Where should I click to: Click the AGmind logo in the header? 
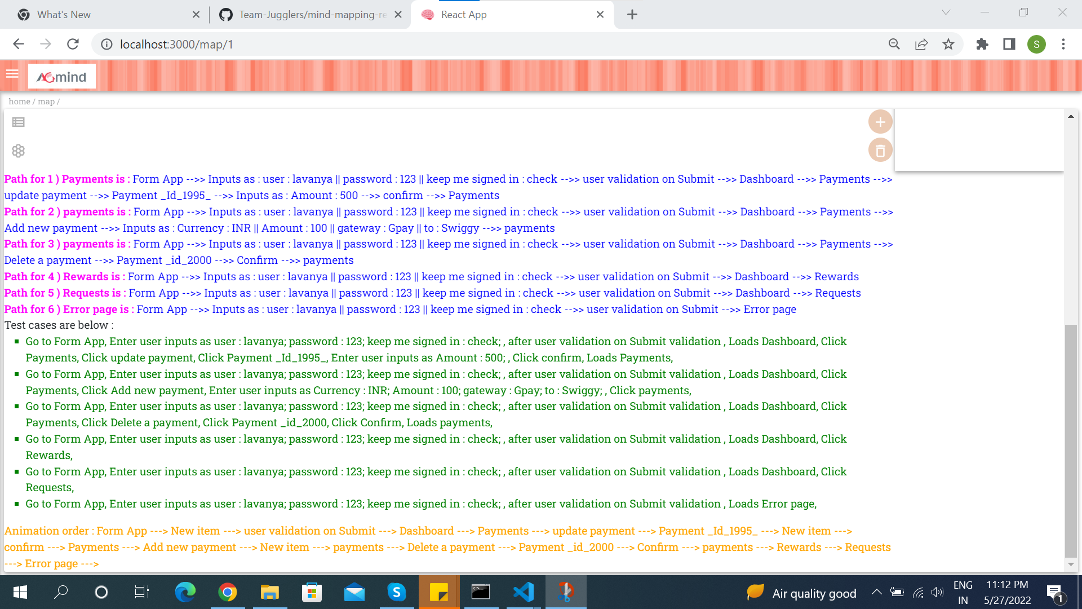[x=61, y=76]
